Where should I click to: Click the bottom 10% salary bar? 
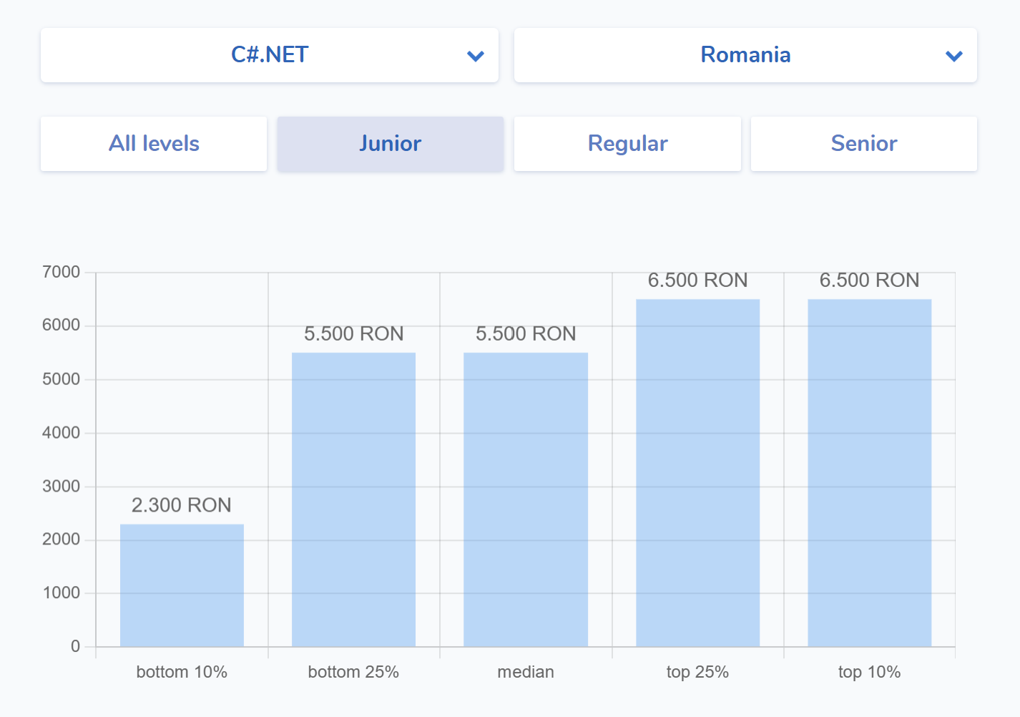pos(182,585)
